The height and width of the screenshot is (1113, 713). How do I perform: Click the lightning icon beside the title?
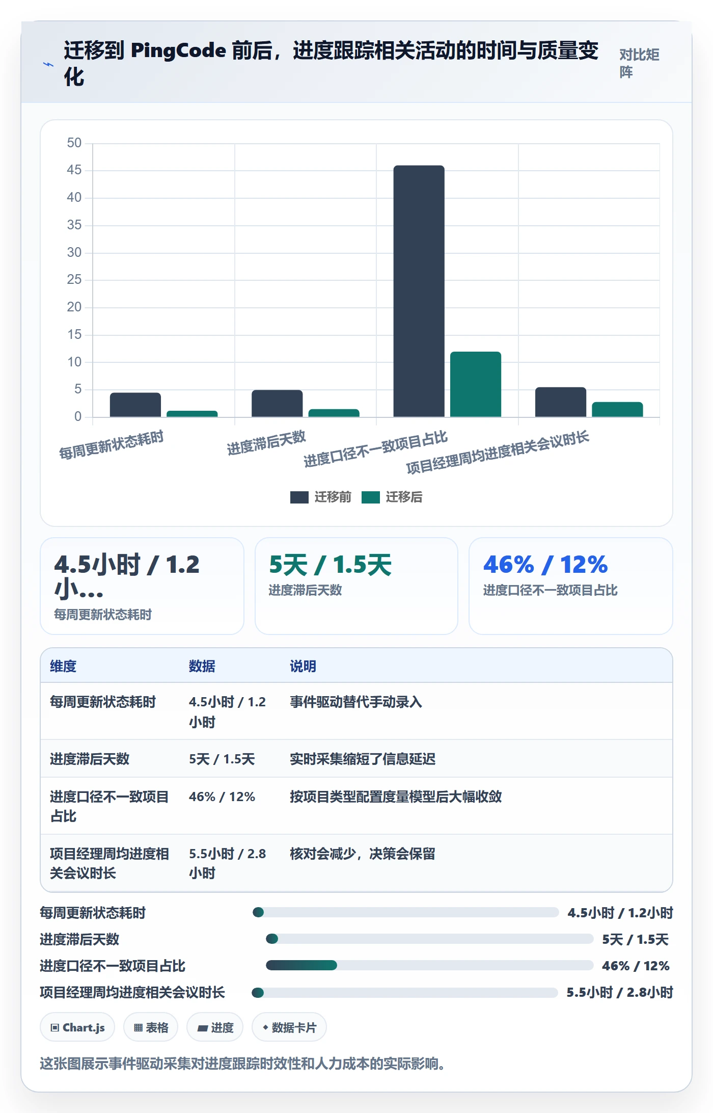48,65
